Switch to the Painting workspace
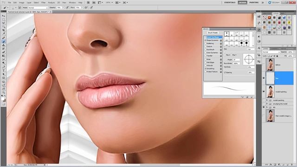 (254, 2)
